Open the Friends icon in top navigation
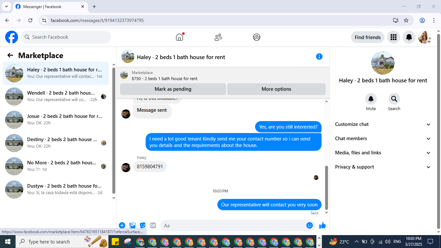 (x=218, y=37)
